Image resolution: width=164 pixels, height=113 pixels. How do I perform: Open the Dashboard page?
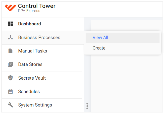43,24
